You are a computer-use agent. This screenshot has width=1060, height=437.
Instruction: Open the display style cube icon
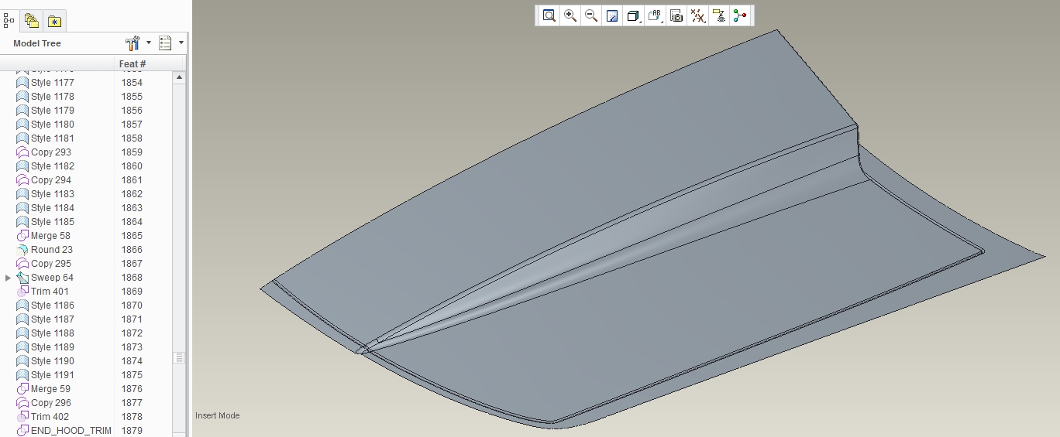(633, 15)
